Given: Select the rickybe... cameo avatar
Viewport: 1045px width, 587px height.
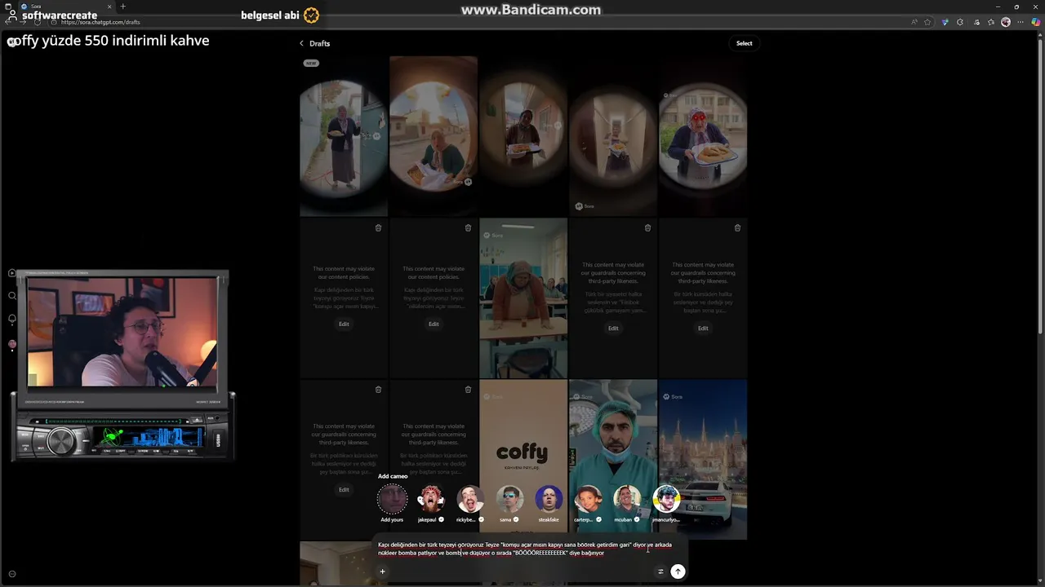Looking at the screenshot, I should point(470,499).
